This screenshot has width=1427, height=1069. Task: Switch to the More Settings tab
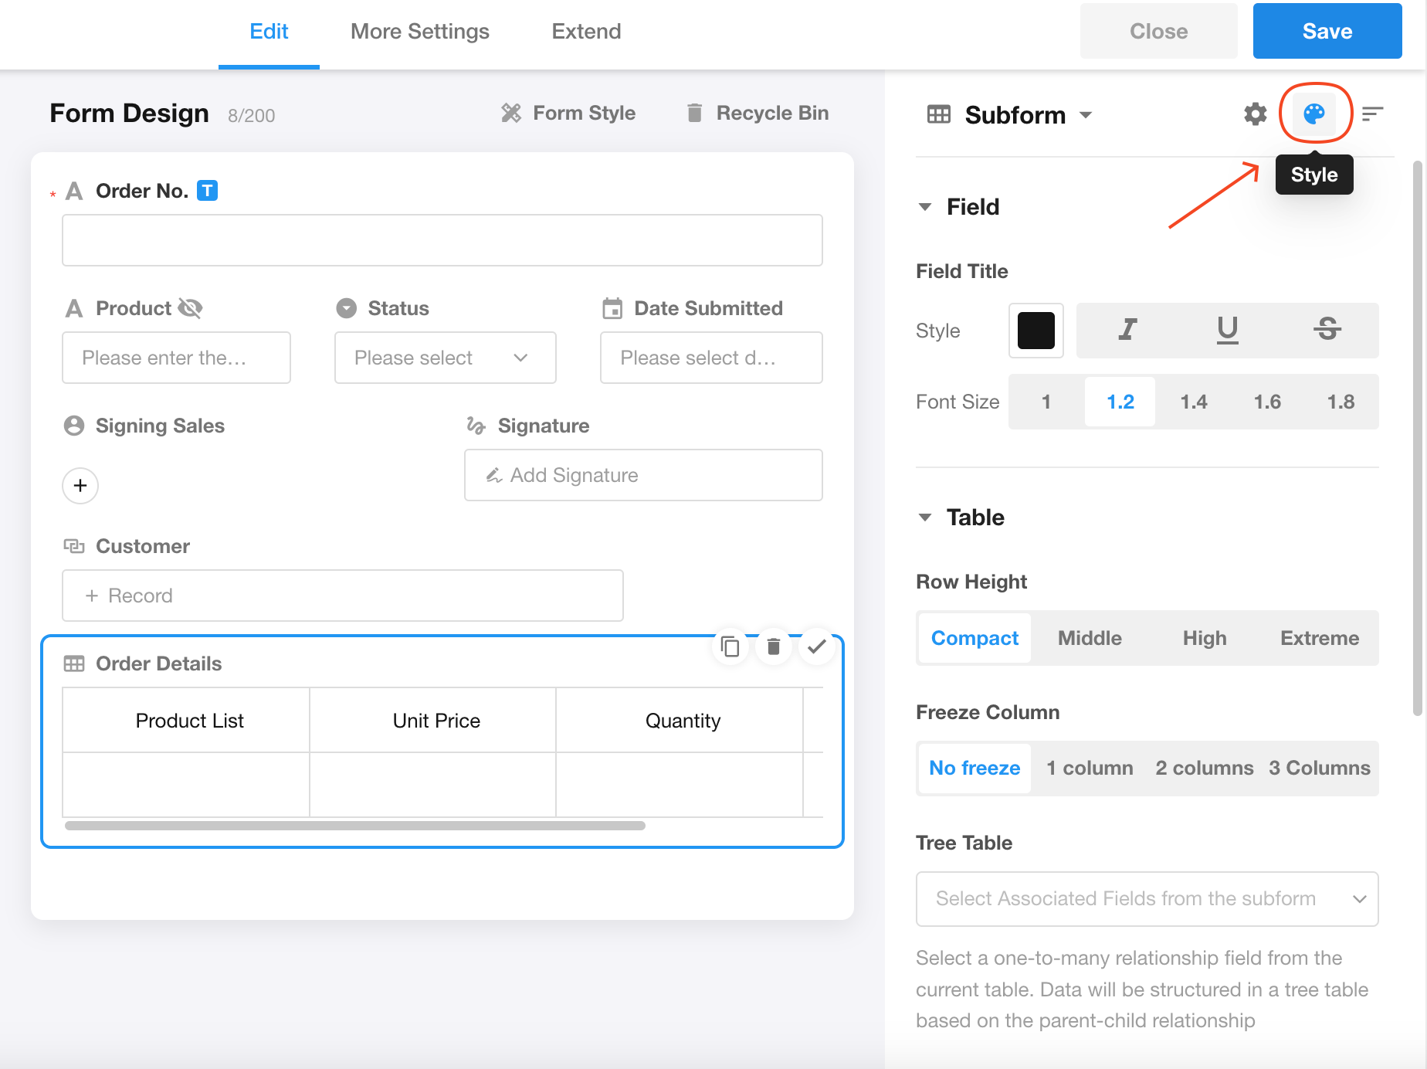pyautogui.click(x=419, y=32)
